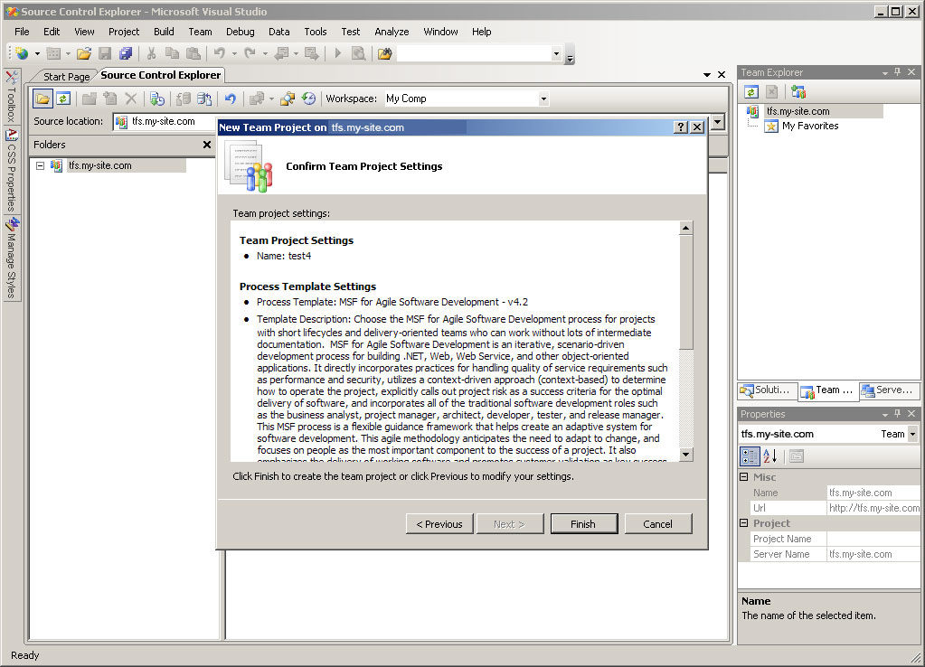Image resolution: width=925 pixels, height=667 pixels.
Task: Click the My Favorites star item
Action: point(802,126)
